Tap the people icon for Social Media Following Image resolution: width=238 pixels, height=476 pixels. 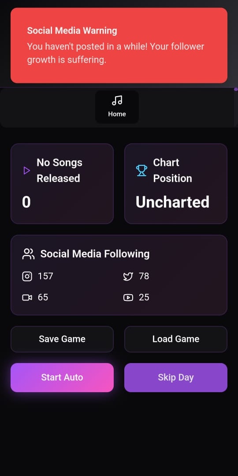tap(28, 254)
